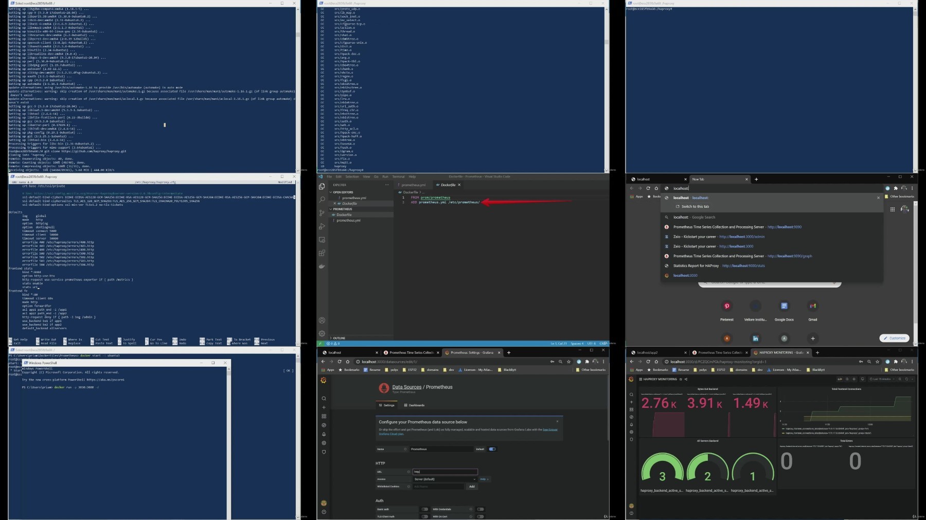926x520 pixels.
Task: Enable the Basic auth switch
Action: [x=424, y=509]
